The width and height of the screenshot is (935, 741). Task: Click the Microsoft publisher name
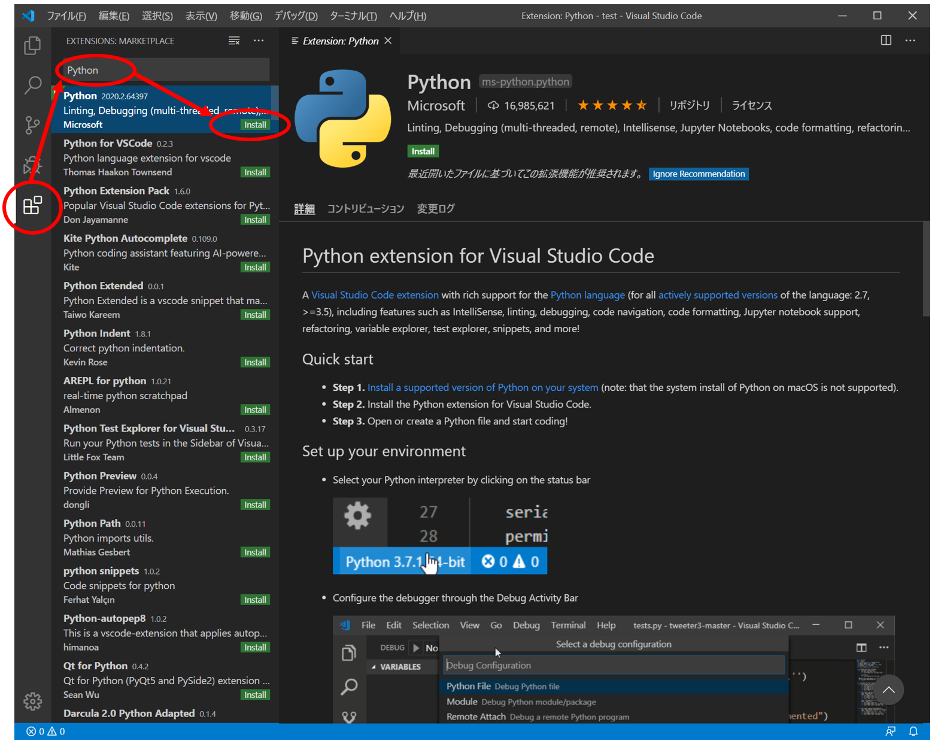point(436,105)
